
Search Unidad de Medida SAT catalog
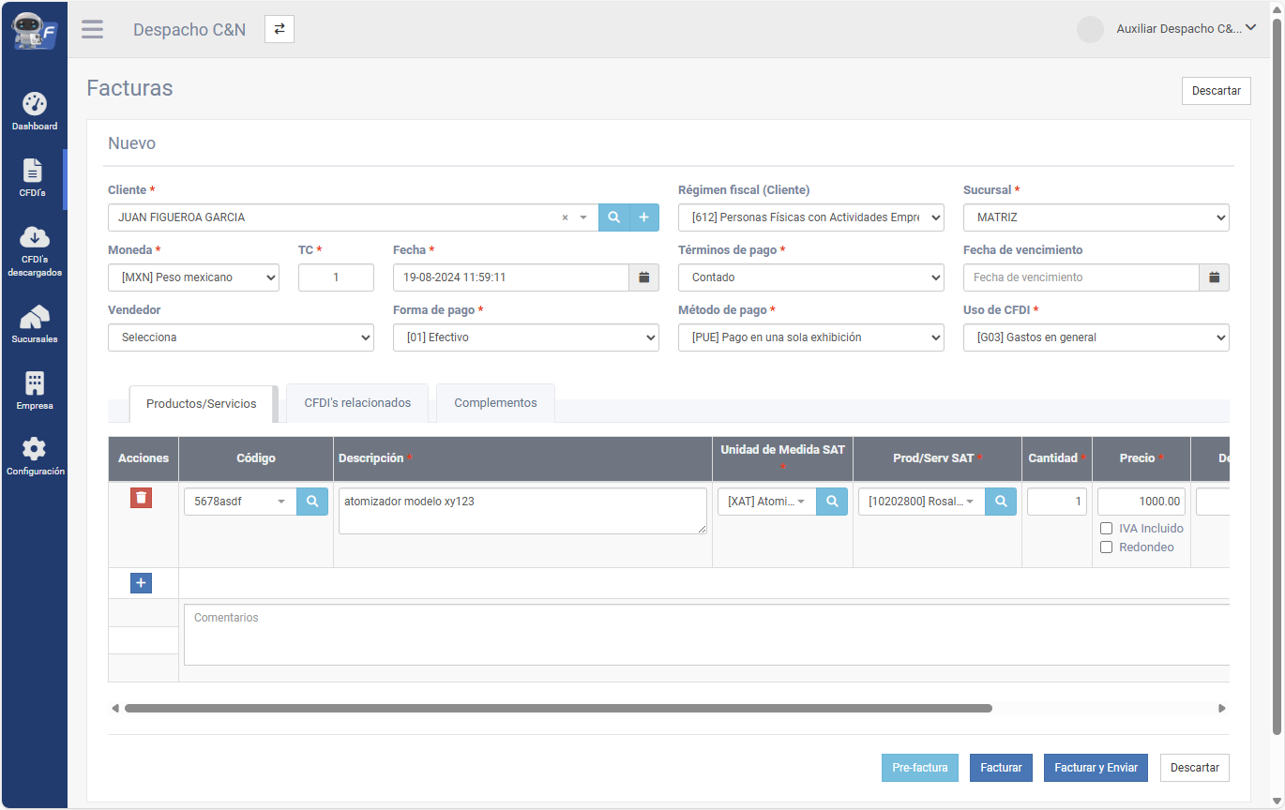click(x=832, y=502)
